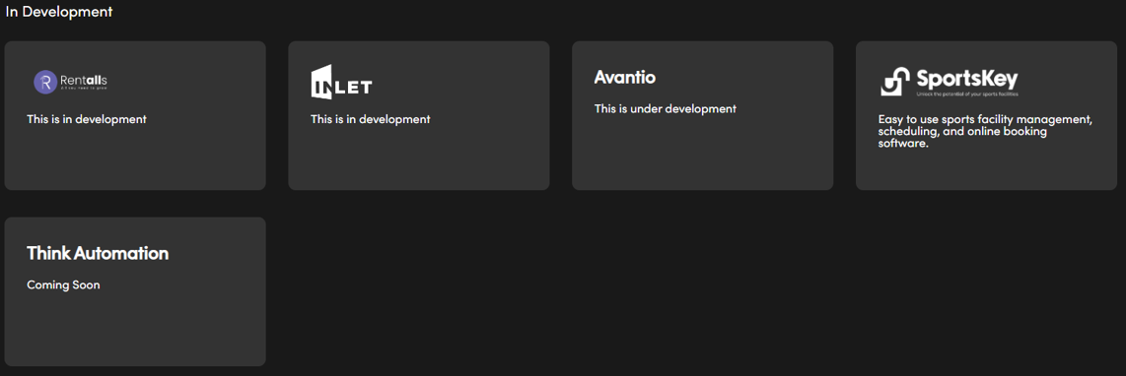Viewport: 1126px width, 376px height.
Task: Click the Think Automation title
Action: (x=98, y=253)
